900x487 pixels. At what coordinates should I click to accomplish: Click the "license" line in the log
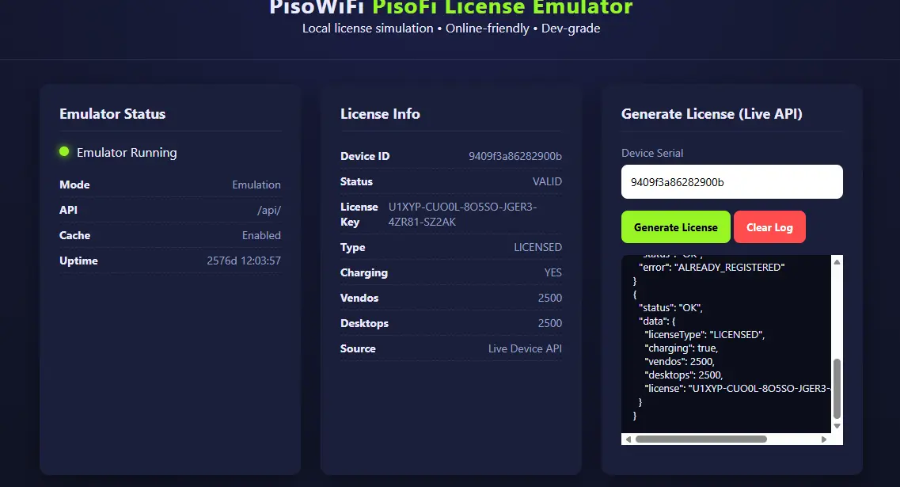[x=737, y=389]
